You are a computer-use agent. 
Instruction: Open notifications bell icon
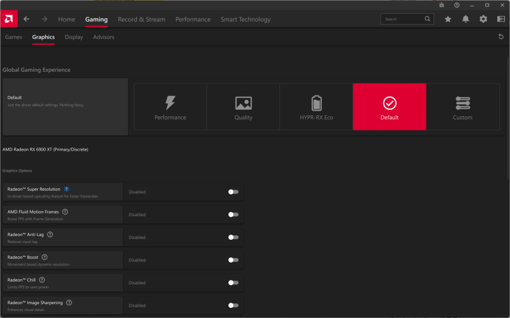click(x=465, y=19)
